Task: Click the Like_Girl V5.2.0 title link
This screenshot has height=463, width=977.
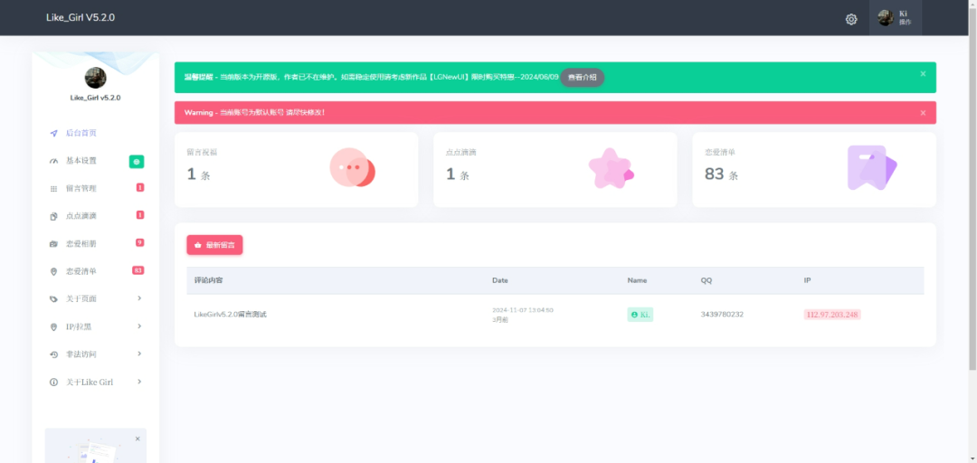Action: click(x=81, y=17)
